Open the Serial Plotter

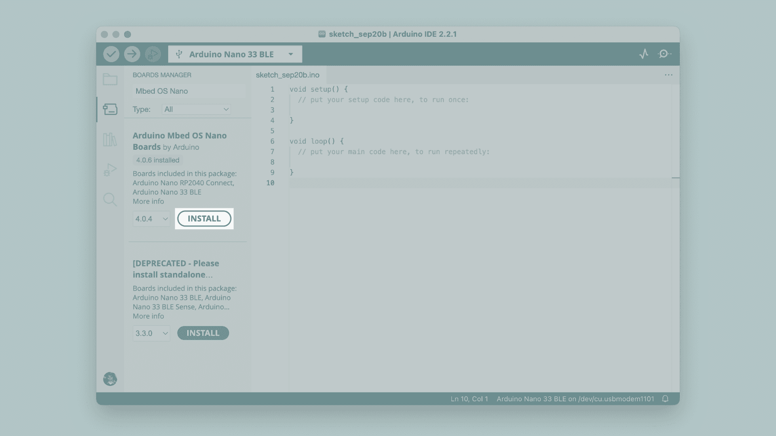(644, 54)
